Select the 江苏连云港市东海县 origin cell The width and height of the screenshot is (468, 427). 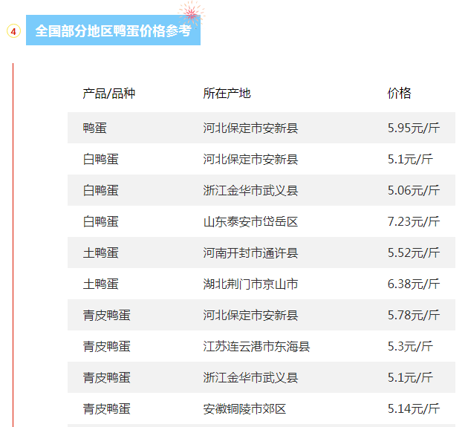pos(256,347)
